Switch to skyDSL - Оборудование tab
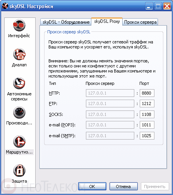 coord(66,22)
